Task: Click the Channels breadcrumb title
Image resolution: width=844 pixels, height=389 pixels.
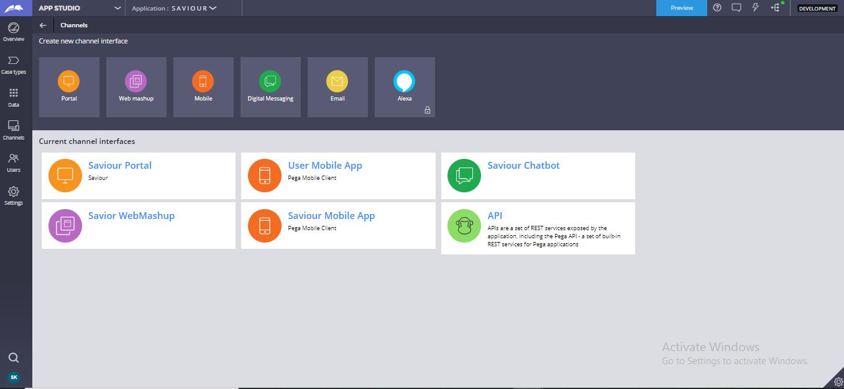Action: pyautogui.click(x=74, y=25)
